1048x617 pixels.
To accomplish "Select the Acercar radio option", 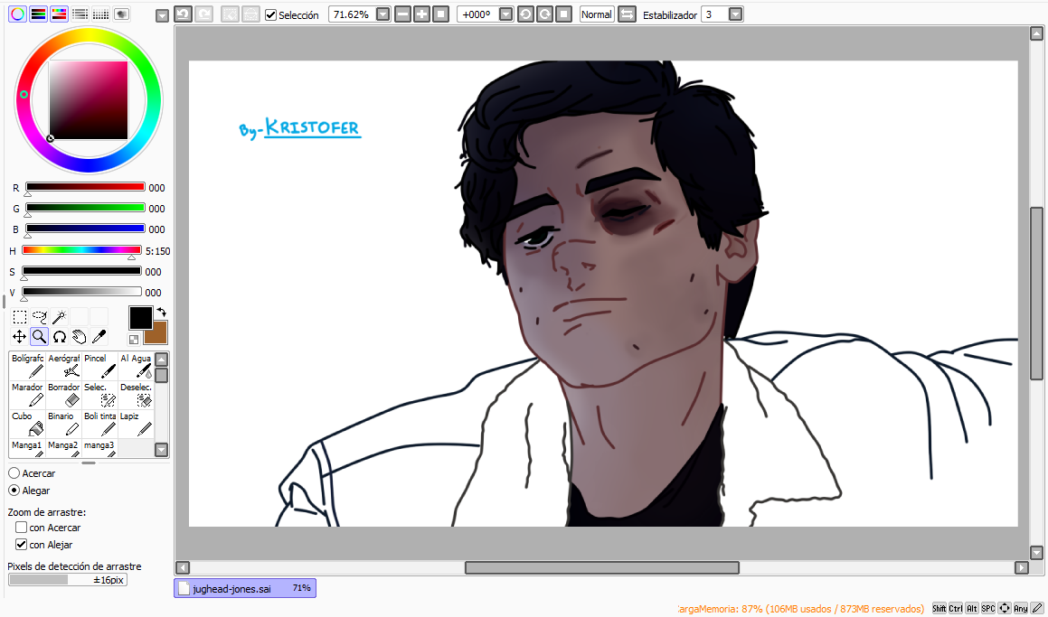I will click(14, 472).
